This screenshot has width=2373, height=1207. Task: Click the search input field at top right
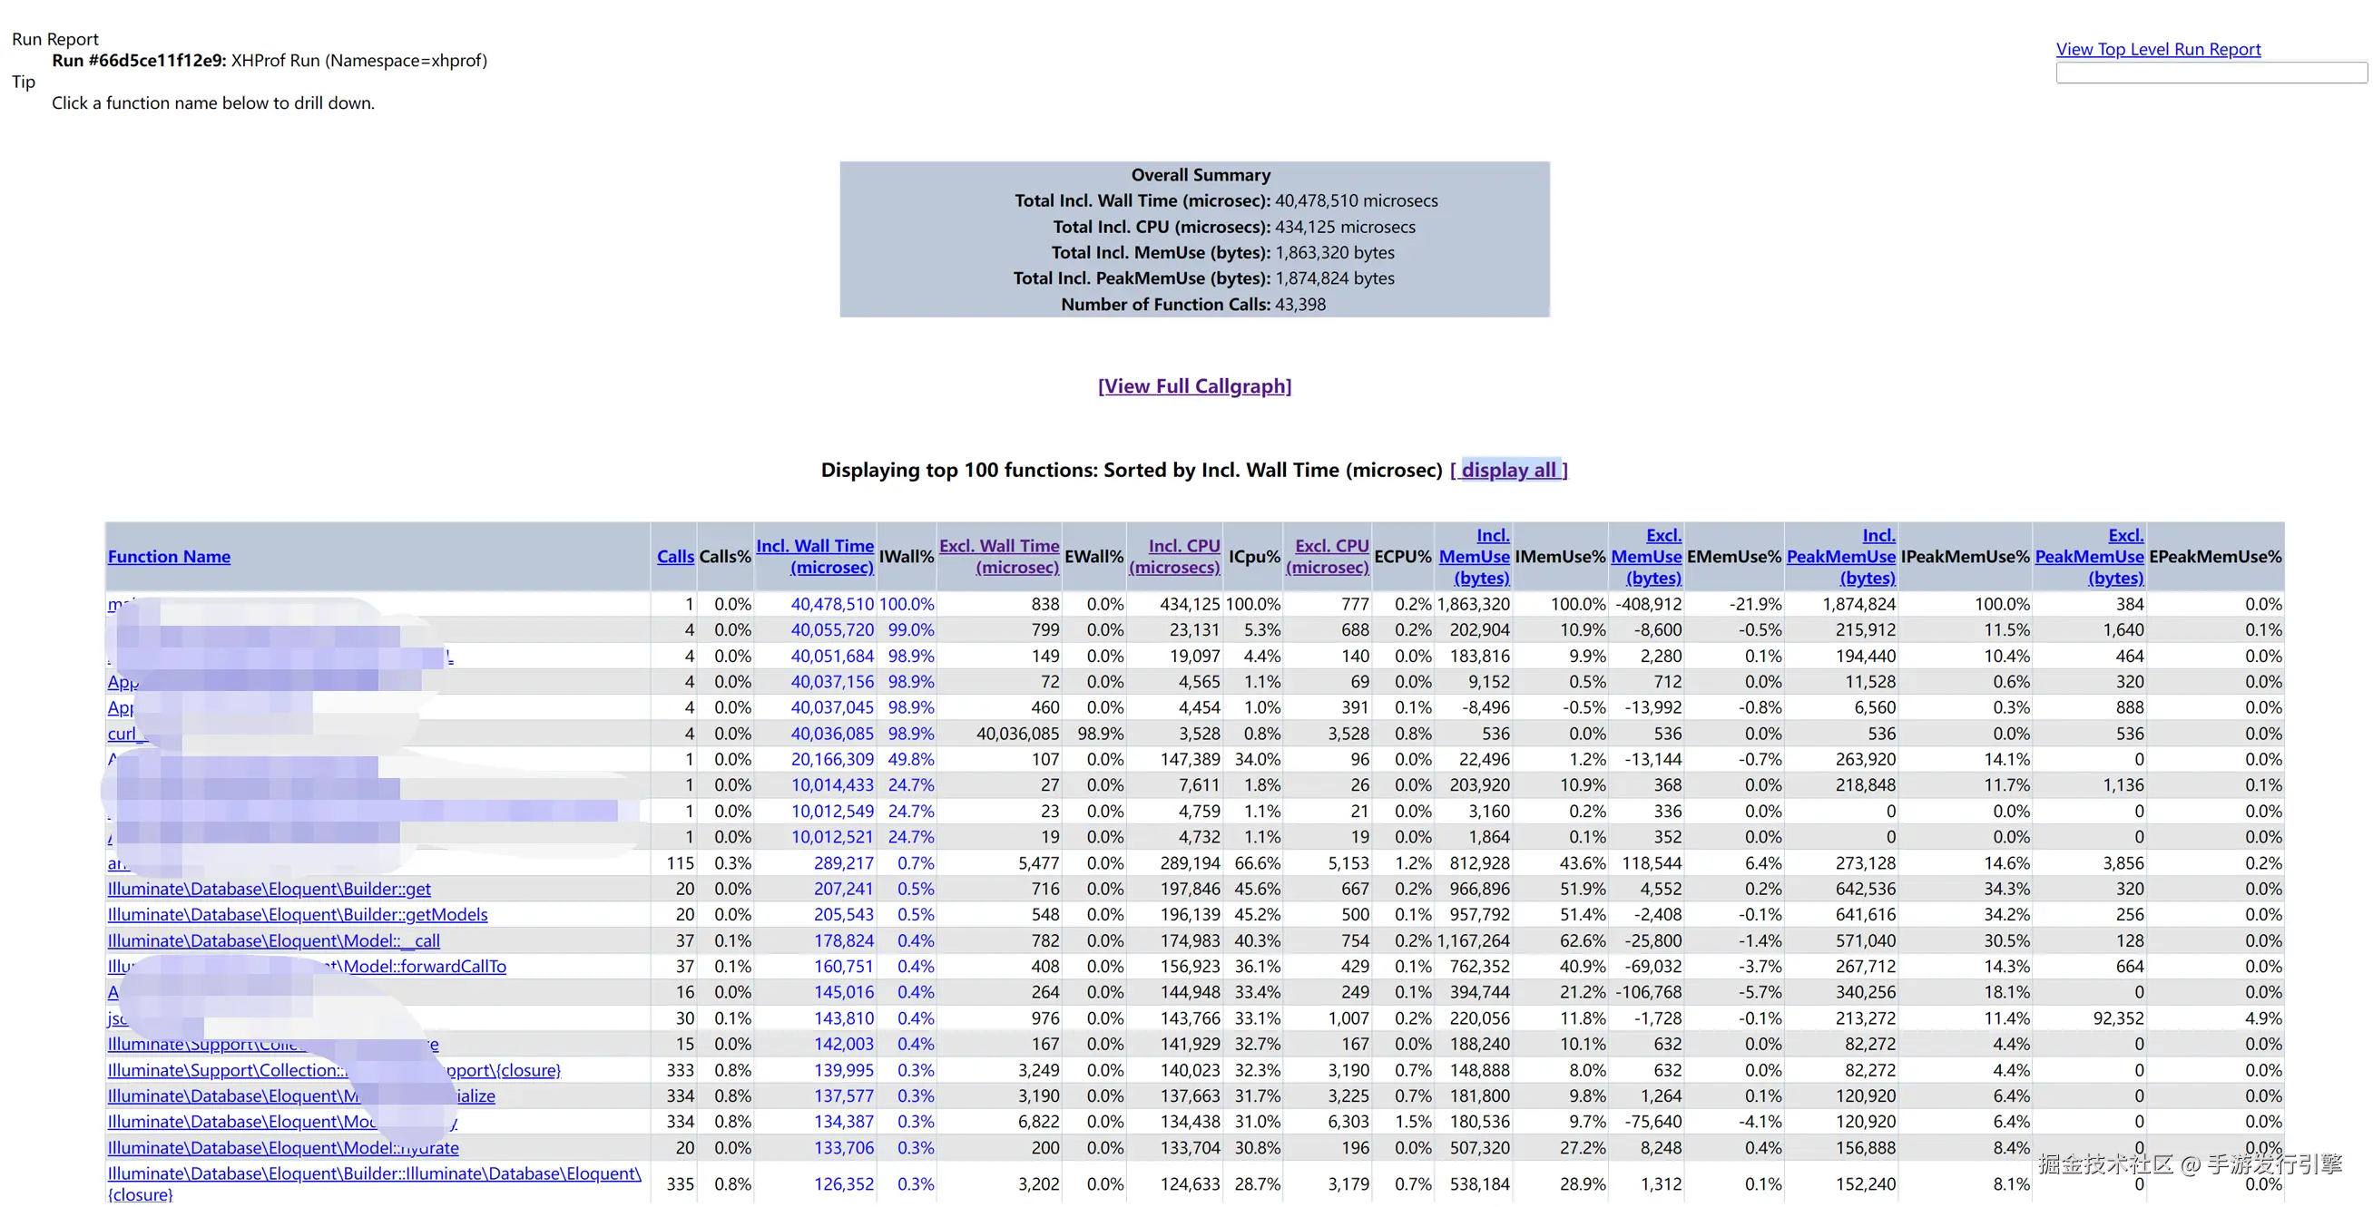click(2210, 73)
